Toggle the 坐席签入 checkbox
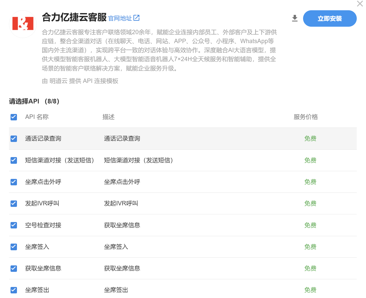Image resolution: width=366 pixels, height=298 pixels. click(14, 247)
